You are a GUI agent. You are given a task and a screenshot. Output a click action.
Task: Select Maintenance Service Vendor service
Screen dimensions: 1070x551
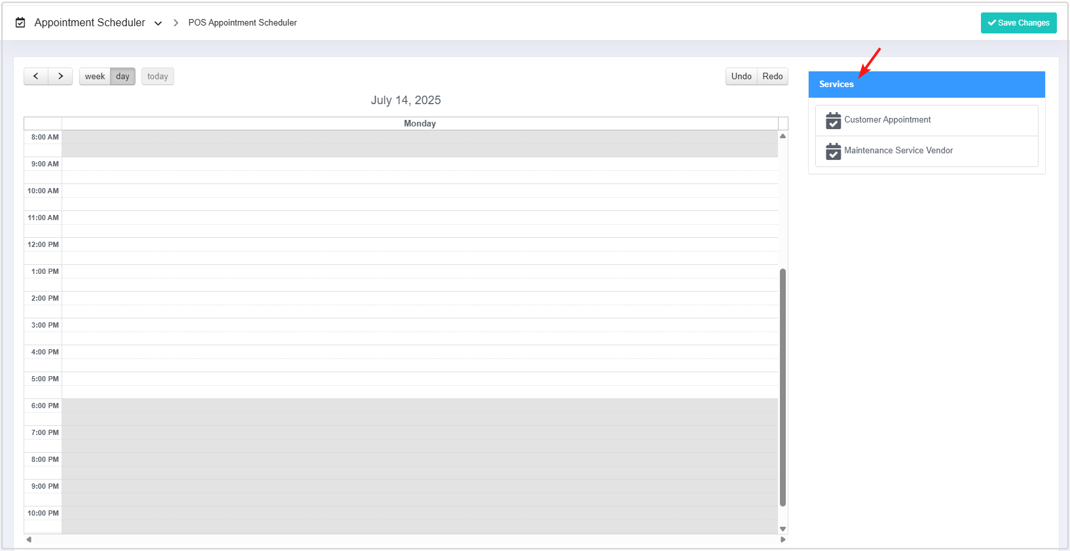[x=898, y=151]
